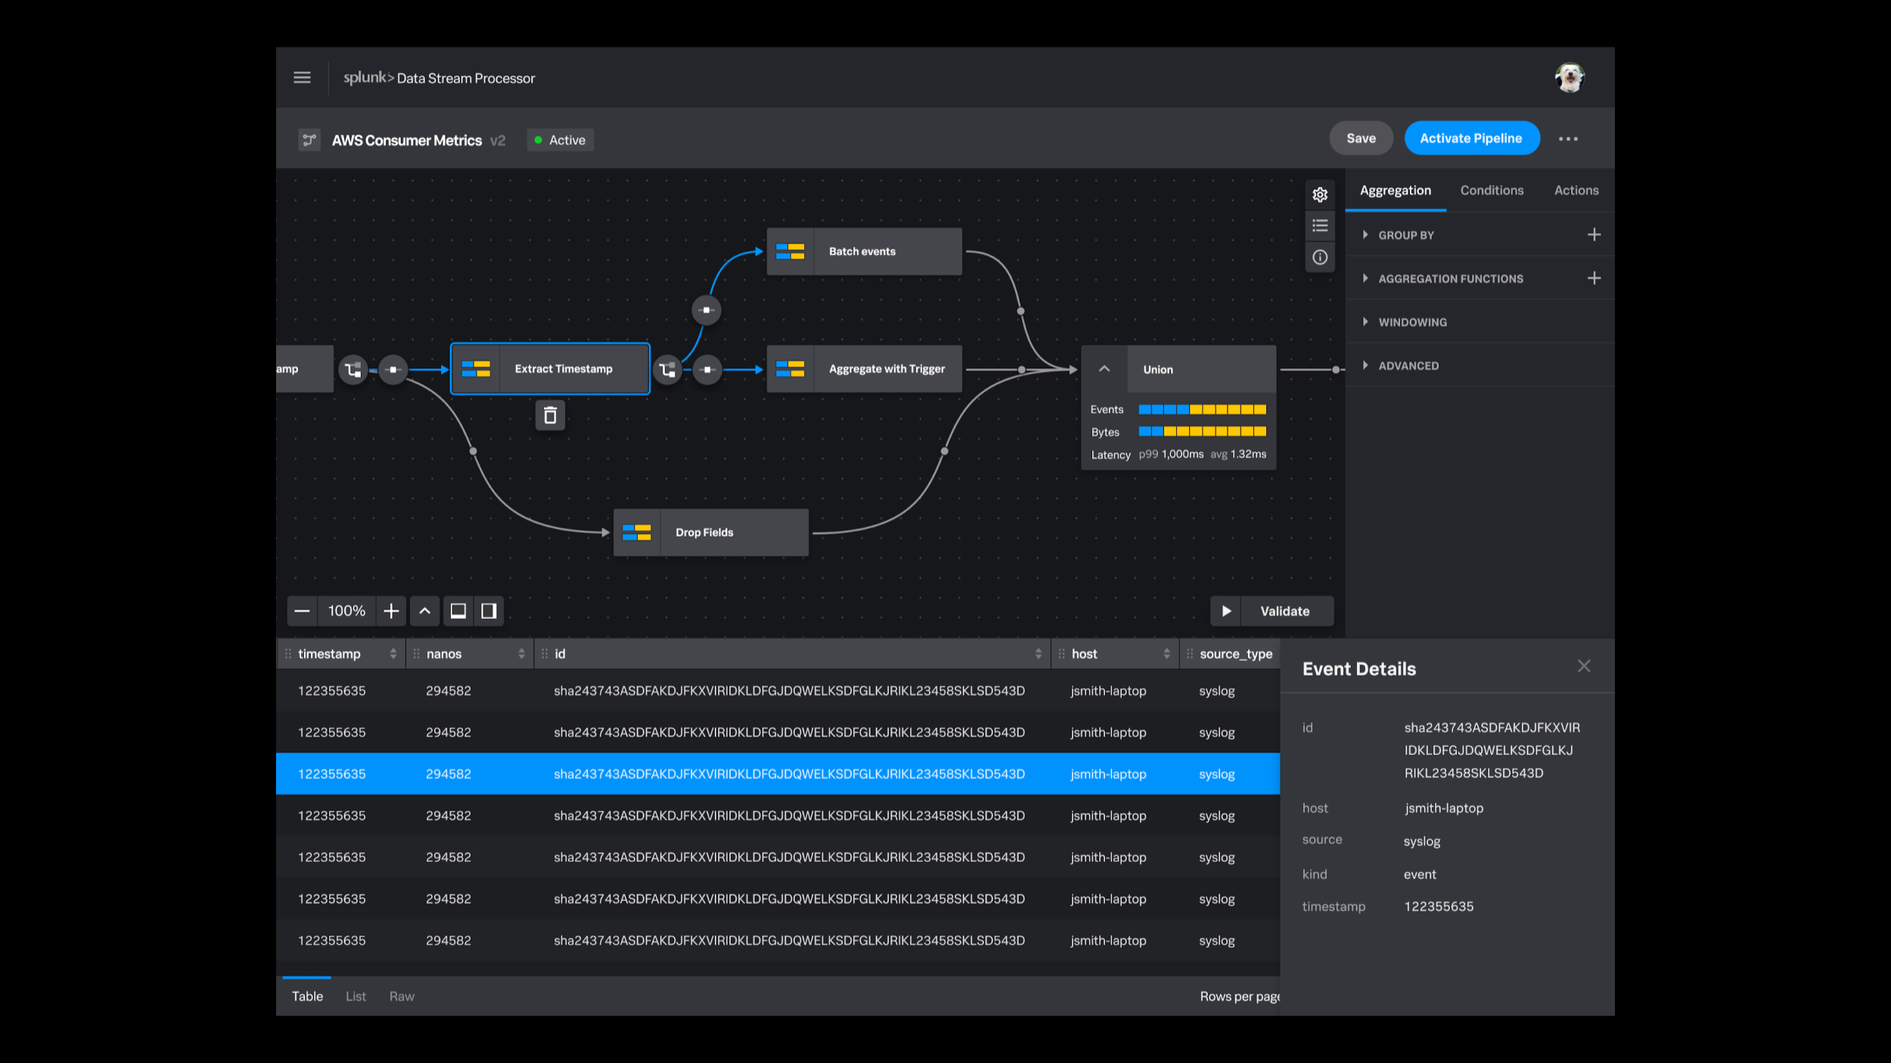This screenshot has width=1891, height=1063.
Task: Click the three-dots more options icon
Action: 1568,139
